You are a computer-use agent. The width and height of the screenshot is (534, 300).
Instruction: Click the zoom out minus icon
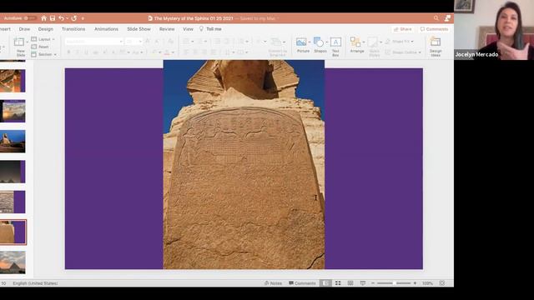click(373, 283)
